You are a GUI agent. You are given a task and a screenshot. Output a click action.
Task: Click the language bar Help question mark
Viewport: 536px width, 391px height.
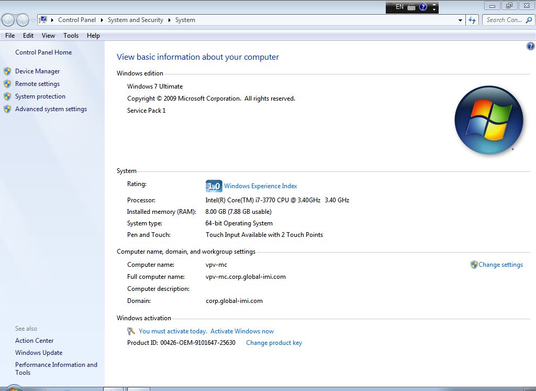(x=423, y=7)
